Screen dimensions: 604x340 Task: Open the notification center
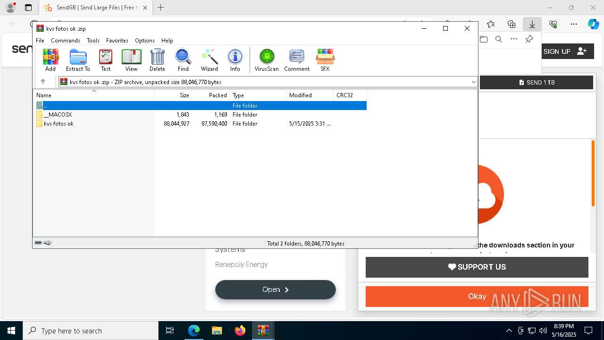pos(588,331)
